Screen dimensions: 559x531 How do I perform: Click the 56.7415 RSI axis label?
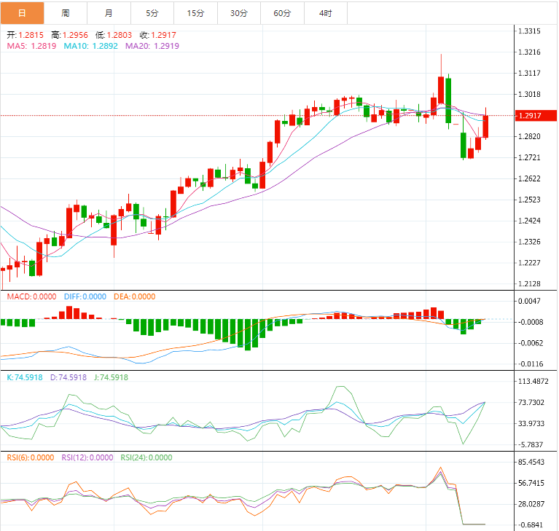click(531, 483)
